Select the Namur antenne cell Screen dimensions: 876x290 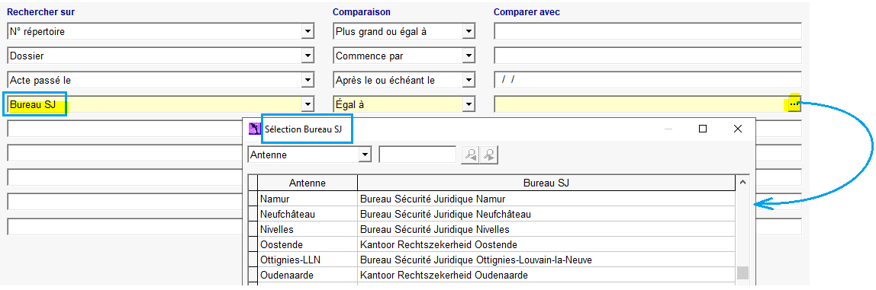coord(308,199)
